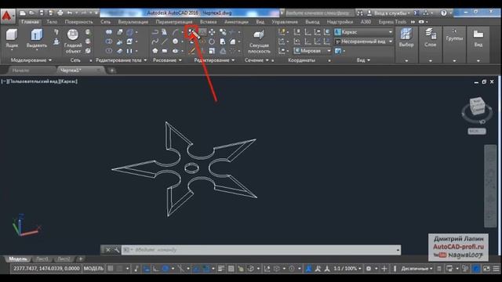Toggle clean screen icon in status bar
This screenshot has height=282, width=502.
click(x=486, y=269)
